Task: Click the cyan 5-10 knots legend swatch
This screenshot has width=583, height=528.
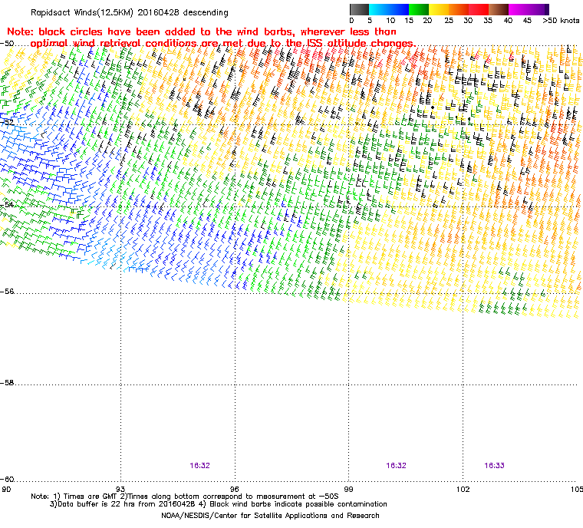Action: [x=379, y=9]
